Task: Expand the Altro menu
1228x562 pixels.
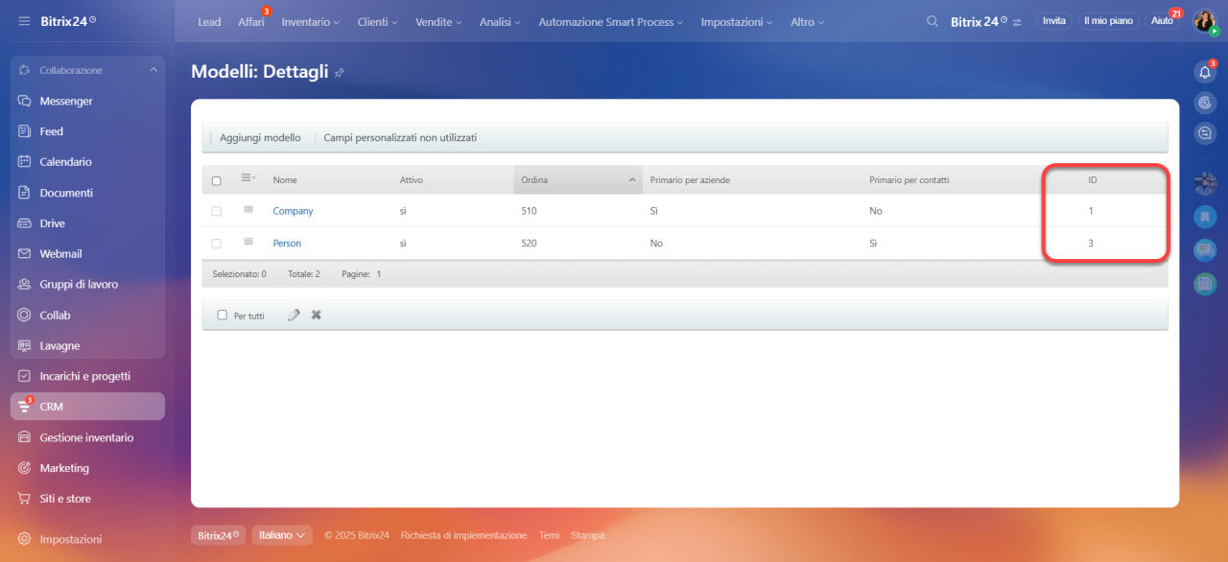Action: tap(807, 21)
